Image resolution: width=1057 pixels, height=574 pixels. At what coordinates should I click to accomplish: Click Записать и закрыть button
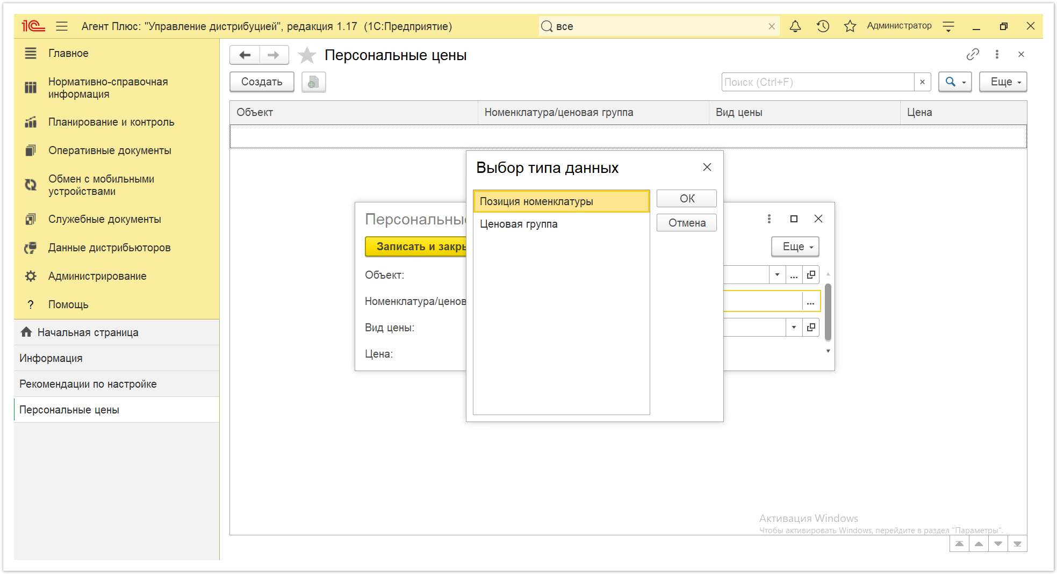(416, 246)
